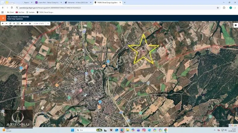Image resolution: width=238 pixels, height=133 pixels.
Task: Open the YouTube bookmark
Action: tap(20, 12)
